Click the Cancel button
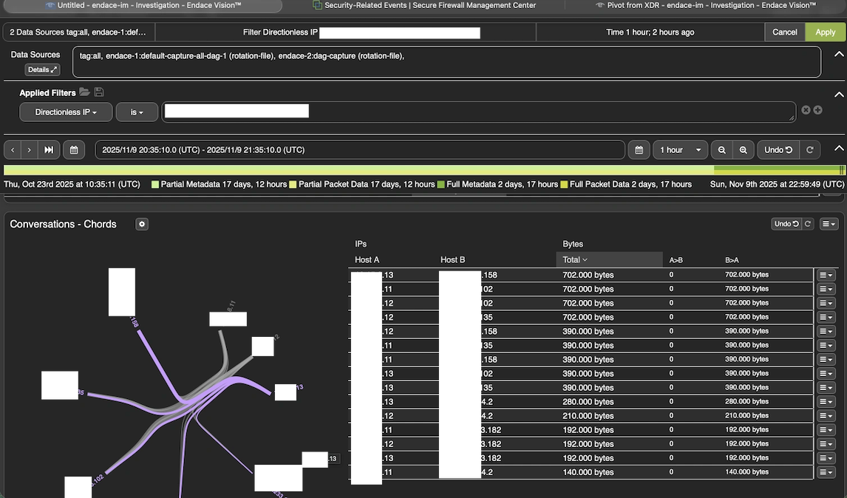The height and width of the screenshot is (498, 847). coord(785,33)
